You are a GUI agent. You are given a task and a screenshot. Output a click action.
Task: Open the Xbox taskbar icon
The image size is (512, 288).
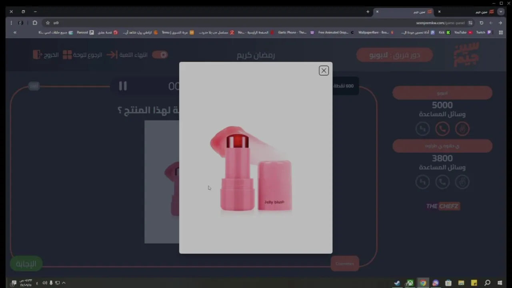coord(410,283)
